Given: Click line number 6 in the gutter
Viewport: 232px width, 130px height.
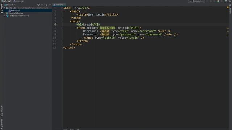Looking at the screenshot, I should point(55,25).
